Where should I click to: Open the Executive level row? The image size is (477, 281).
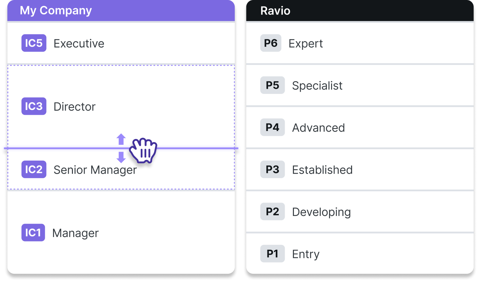121,43
